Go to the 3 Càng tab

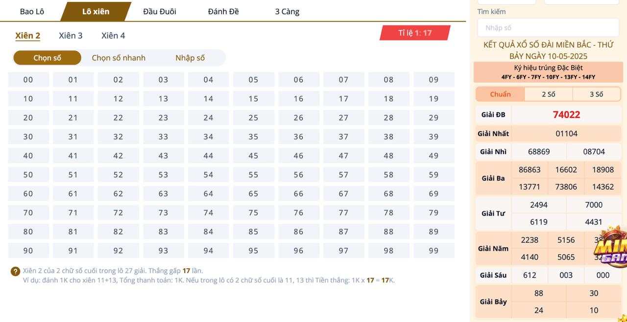287,11
